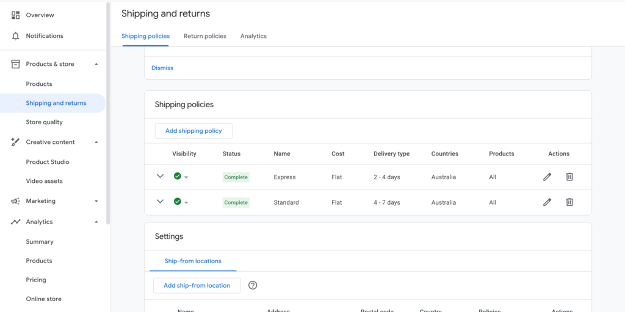Viewport: 625px width, 312px height.
Task: Click the Creative content sparkle icon
Action: (x=15, y=142)
